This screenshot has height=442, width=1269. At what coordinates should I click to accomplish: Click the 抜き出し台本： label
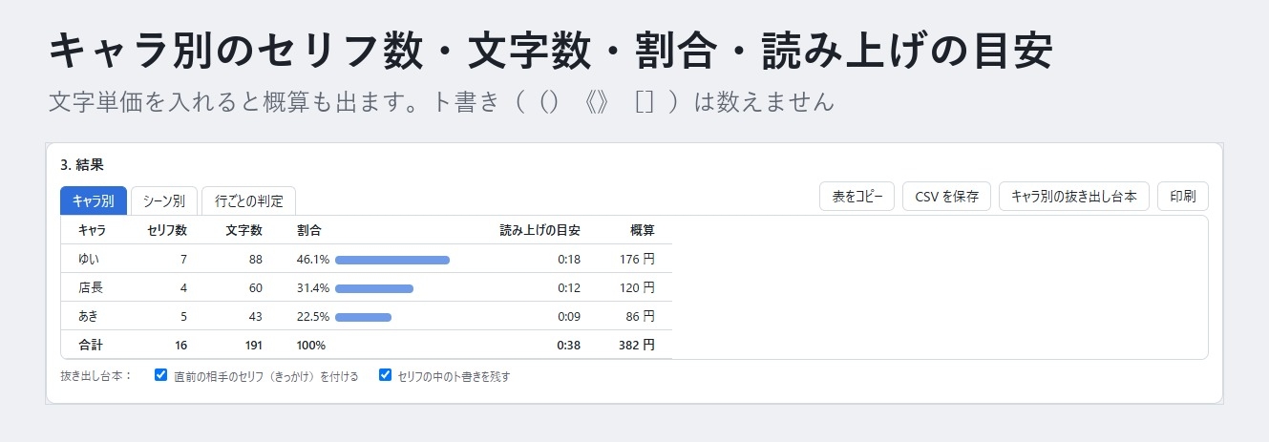[96, 376]
